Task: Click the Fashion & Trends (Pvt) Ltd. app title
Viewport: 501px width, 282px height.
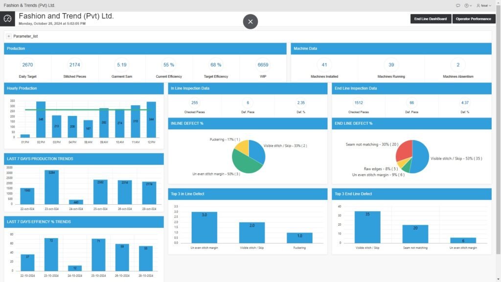Action: [x=29, y=5]
